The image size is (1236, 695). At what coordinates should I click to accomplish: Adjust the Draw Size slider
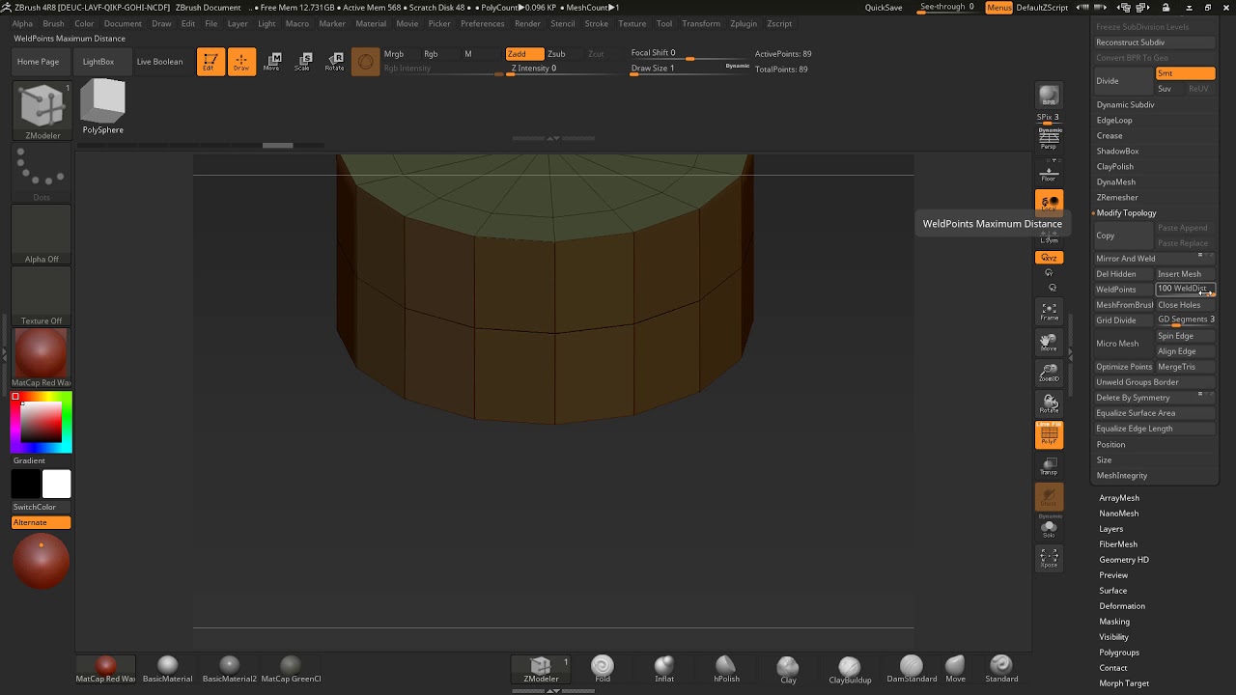[689, 69]
